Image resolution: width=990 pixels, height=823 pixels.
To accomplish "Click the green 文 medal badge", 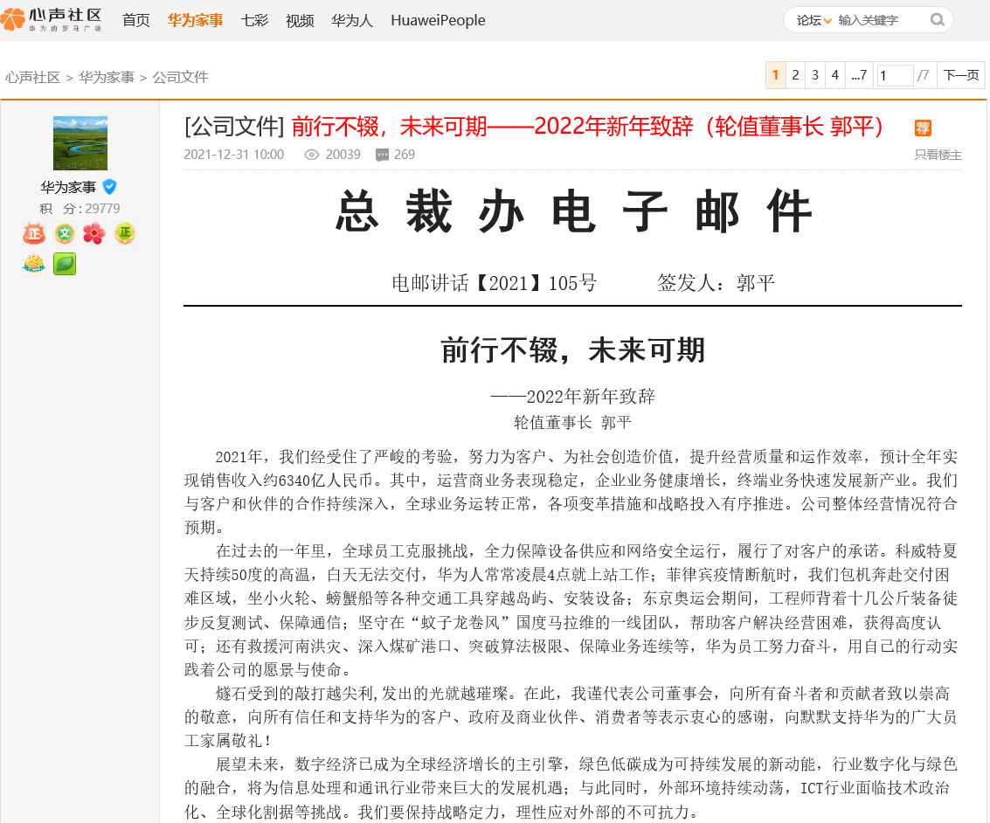I will pyautogui.click(x=65, y=233).
